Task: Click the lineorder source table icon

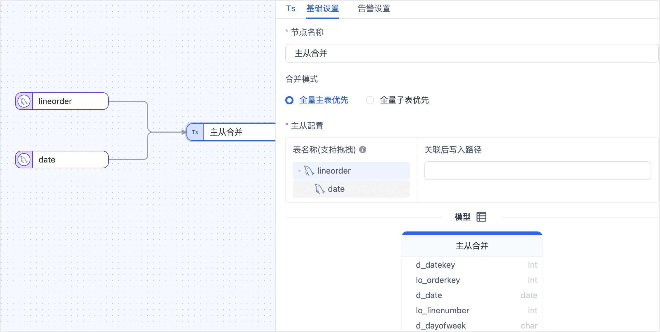Action: [23, 101]
